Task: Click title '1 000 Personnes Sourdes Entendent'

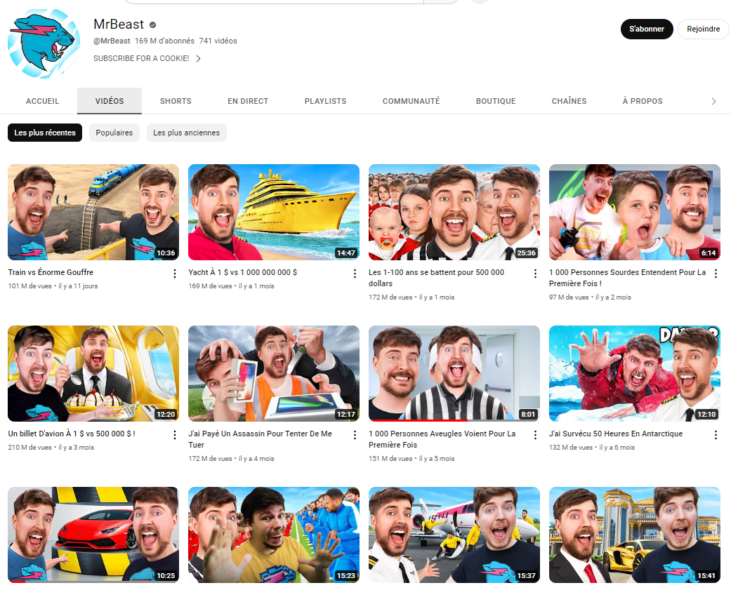Action: [x=627, y=278]
